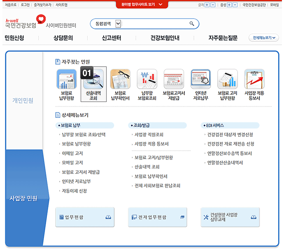Open the 자주묻는질문 menu
284x251 pixels.
point(223,38)
